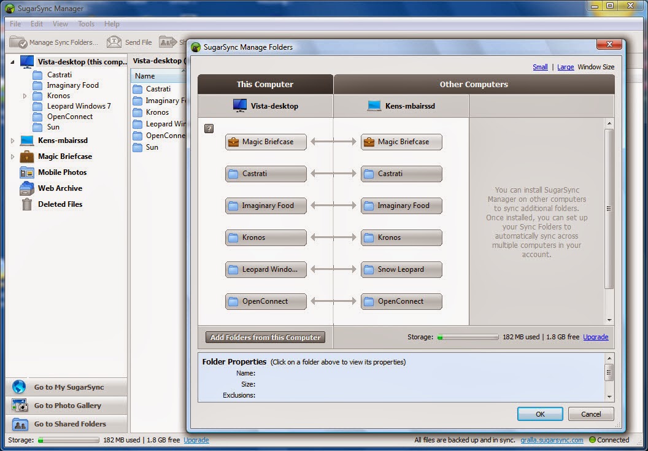Viewport: 648px width, 451px height.
Task: Open the Tools menu
Action: click(x=86, y=23)
